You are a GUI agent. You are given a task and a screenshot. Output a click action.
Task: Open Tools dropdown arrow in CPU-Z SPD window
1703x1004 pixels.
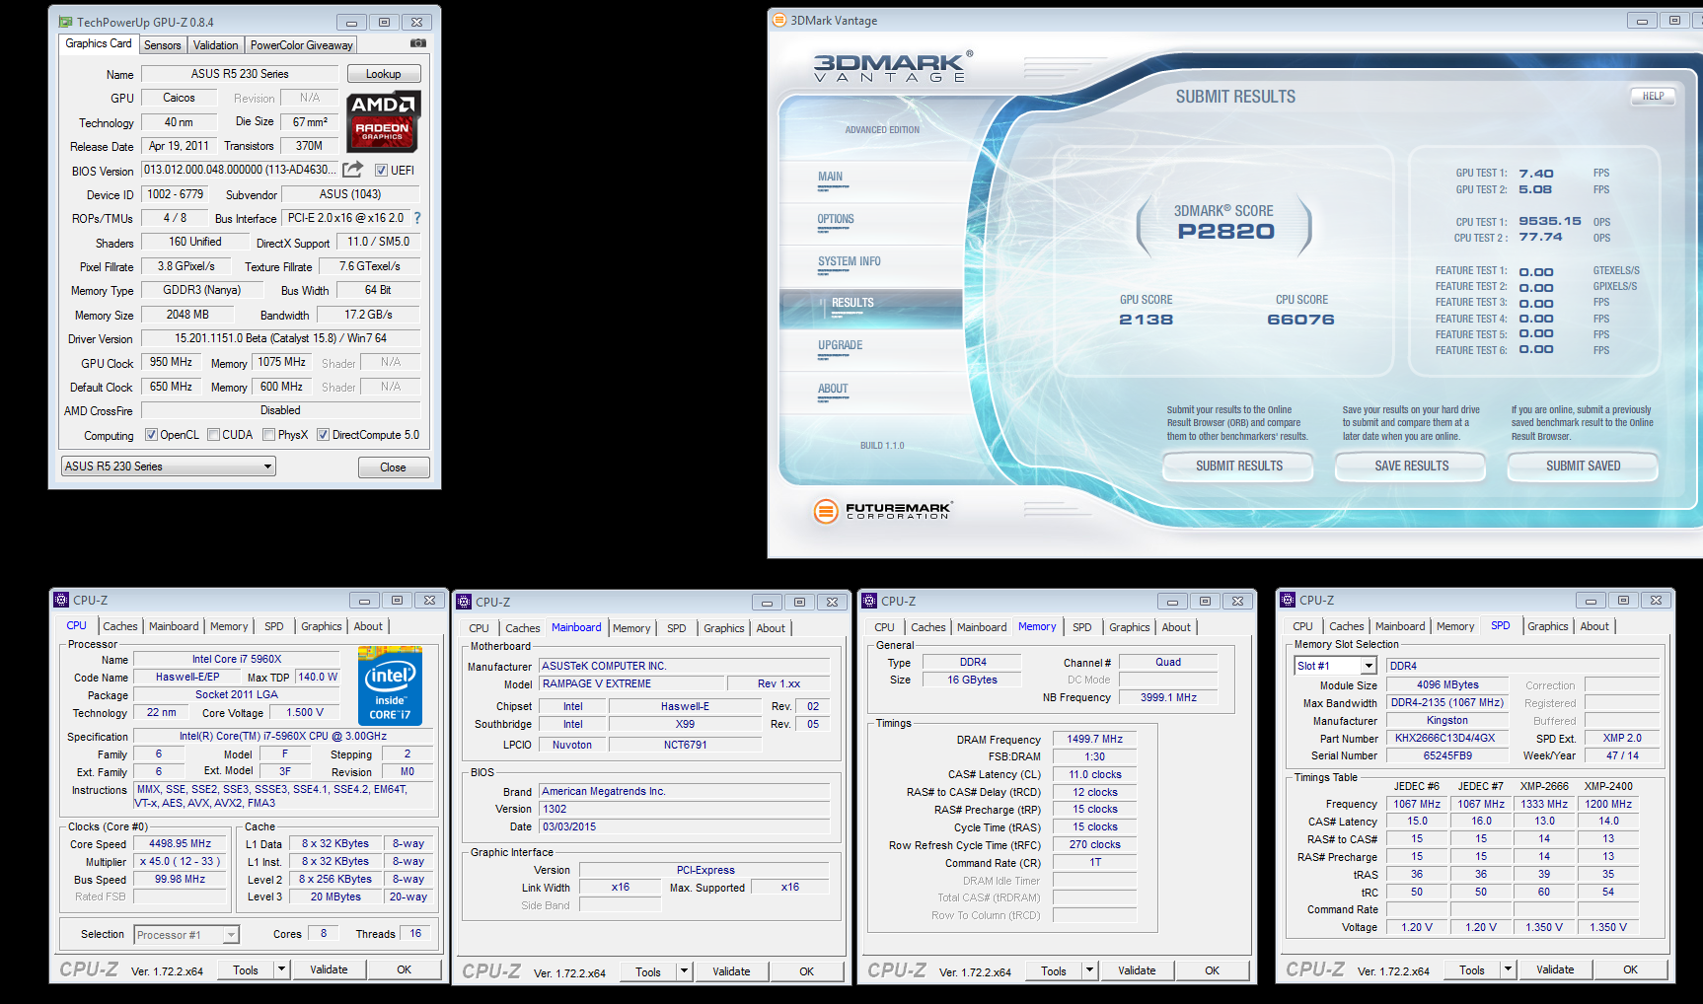click(1508, 969)
